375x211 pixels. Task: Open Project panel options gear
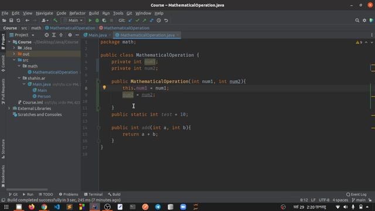pyautogui.click(x=70, y=35)
